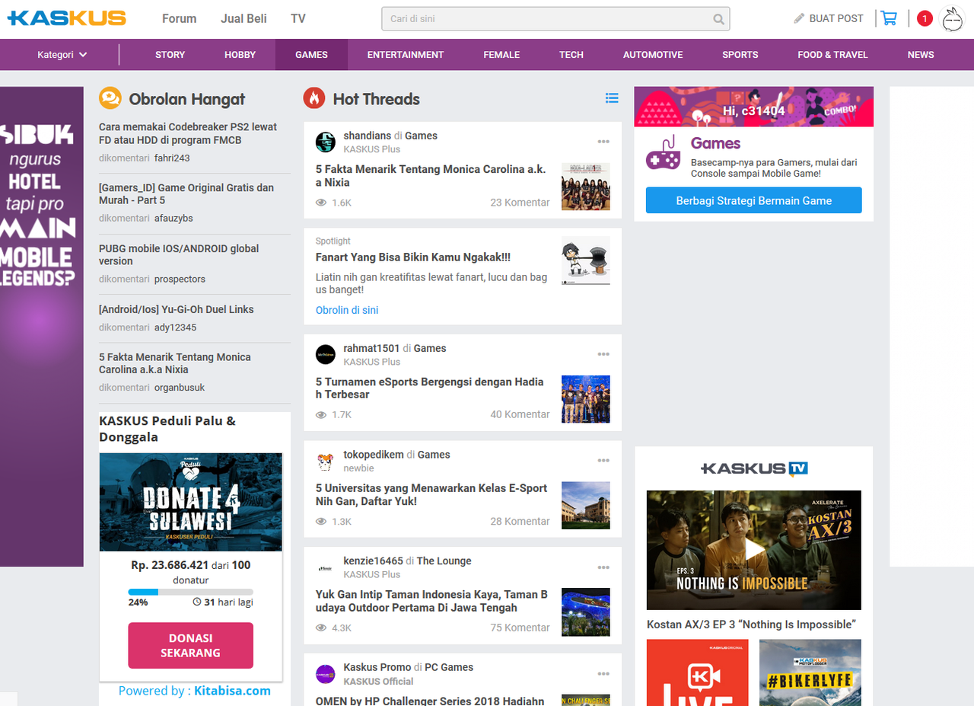Go to the Jual Beli menu
974x706 pixels.
pyautogui.click(x=243, y=18)
